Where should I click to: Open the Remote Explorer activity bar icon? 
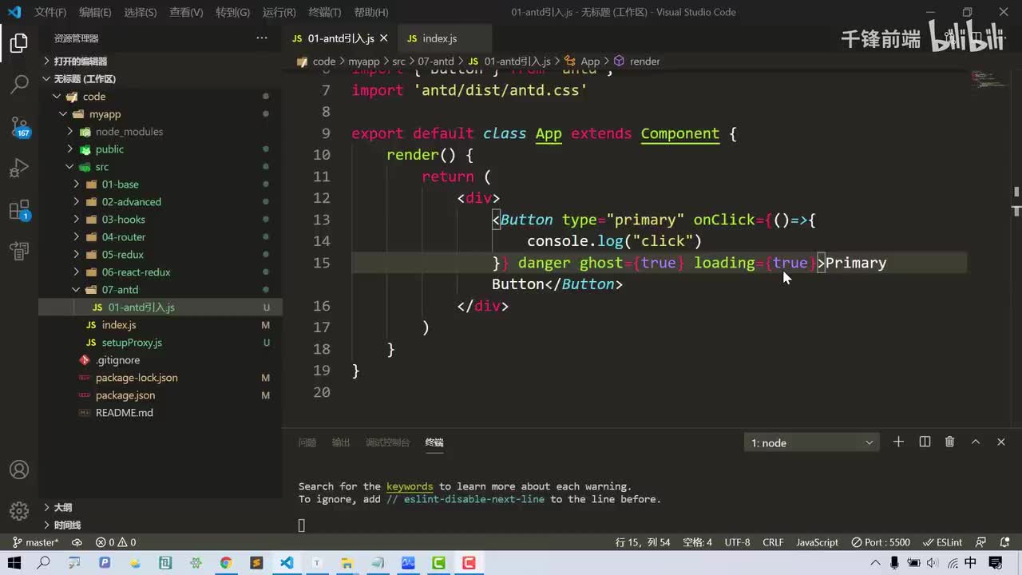click(x=19, y=252)
